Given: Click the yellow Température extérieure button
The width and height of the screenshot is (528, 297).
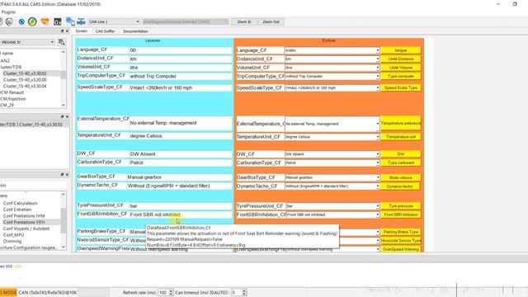Looking at the screenshot, I should coord(401,124).
